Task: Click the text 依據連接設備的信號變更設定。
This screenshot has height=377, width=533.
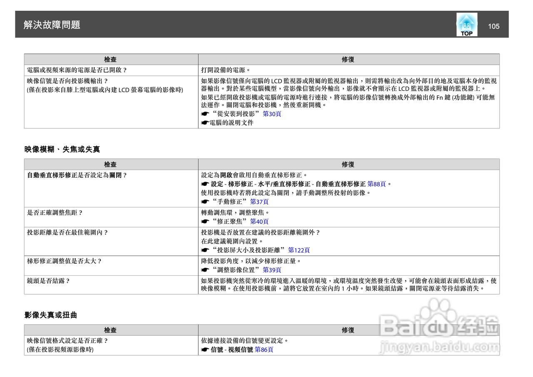Action: point(245,341)
